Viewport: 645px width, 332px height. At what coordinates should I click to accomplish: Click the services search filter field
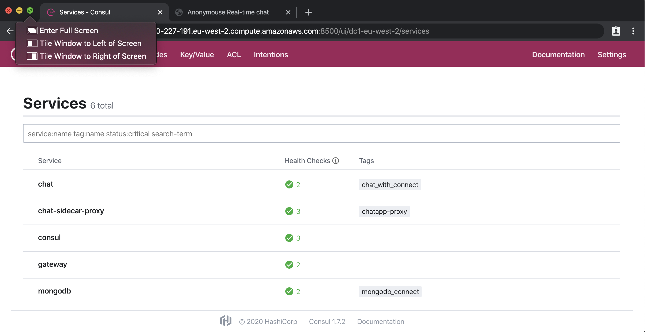click(321, 133)
